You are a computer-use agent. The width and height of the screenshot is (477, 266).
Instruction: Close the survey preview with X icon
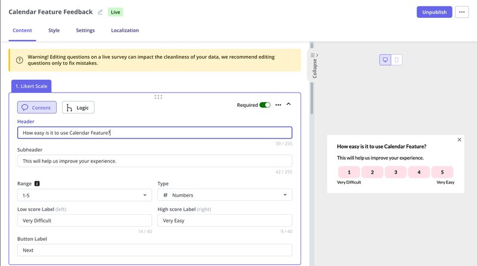click(x=459, y=140)
